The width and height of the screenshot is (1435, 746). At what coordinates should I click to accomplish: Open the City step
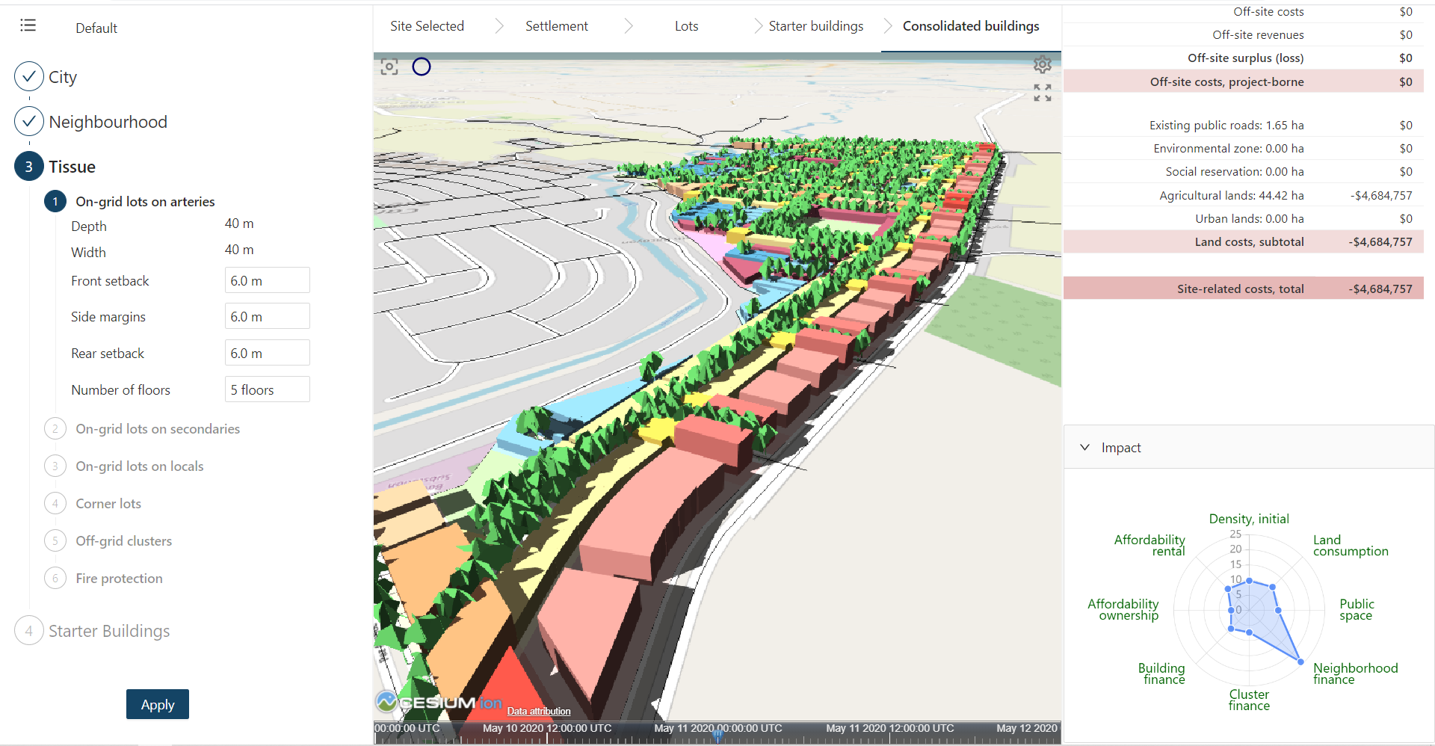[63, 77]
